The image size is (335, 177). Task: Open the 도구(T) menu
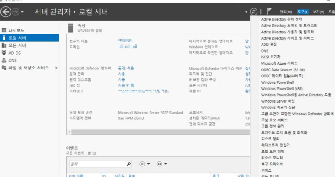[x=303, y=12]
